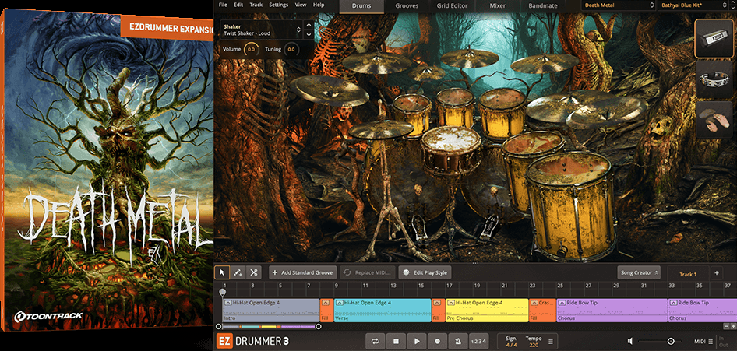Zoom out the timeline with minus button
737x351 pixels.
coord(726,325)
